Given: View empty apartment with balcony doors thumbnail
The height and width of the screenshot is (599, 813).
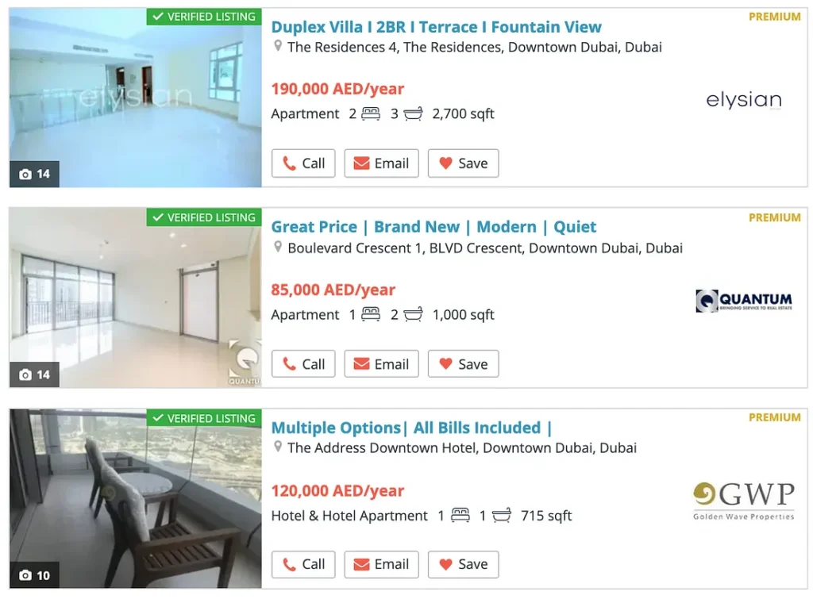Looking at the screenshot, I should click(135, 298).
